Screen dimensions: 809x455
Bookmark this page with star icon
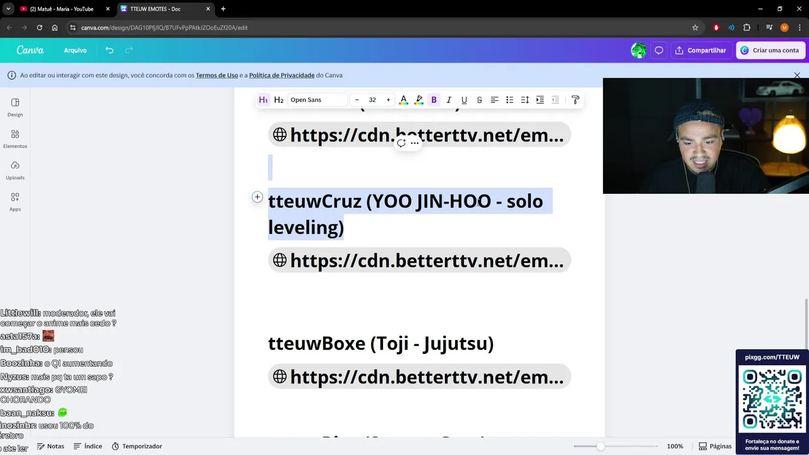click(x=695, y=28)
